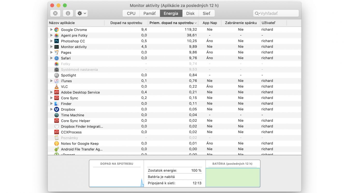Viewport: 344px width, 193px height.
Task: Expand the iTunes row
Action: (51, 81)
